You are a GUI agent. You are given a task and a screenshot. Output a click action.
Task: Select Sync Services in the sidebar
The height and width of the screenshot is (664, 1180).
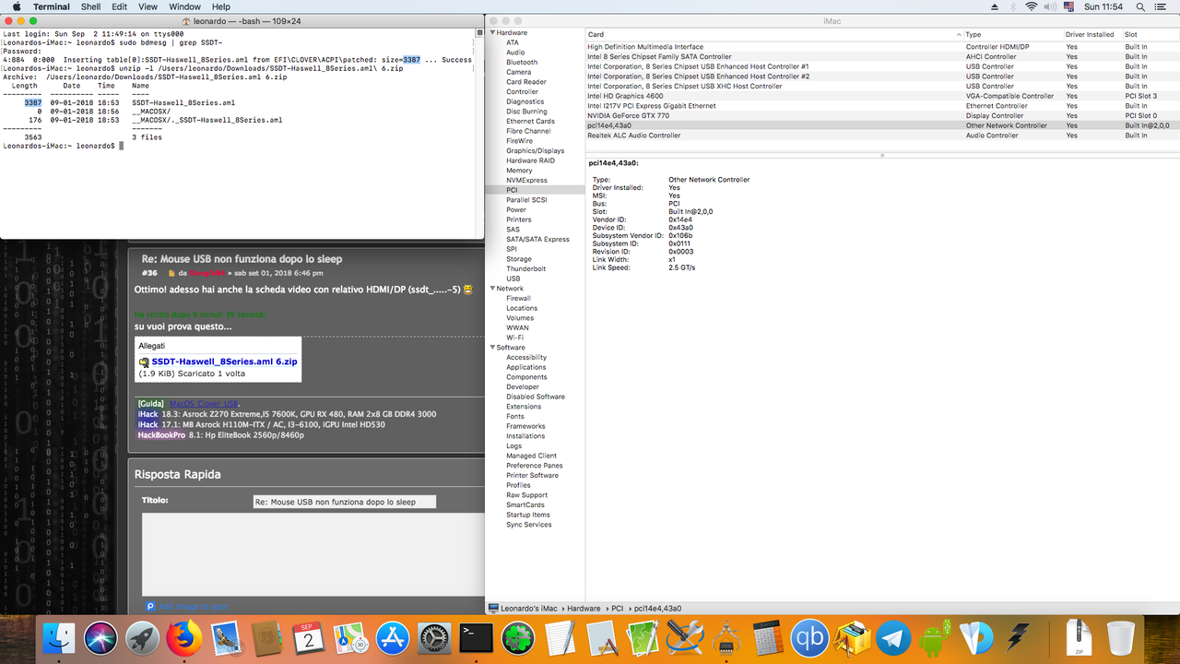point(529,525)
